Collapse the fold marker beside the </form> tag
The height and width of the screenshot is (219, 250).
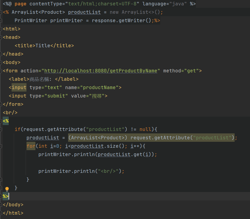pyautogui.click(x=1, y=104)
